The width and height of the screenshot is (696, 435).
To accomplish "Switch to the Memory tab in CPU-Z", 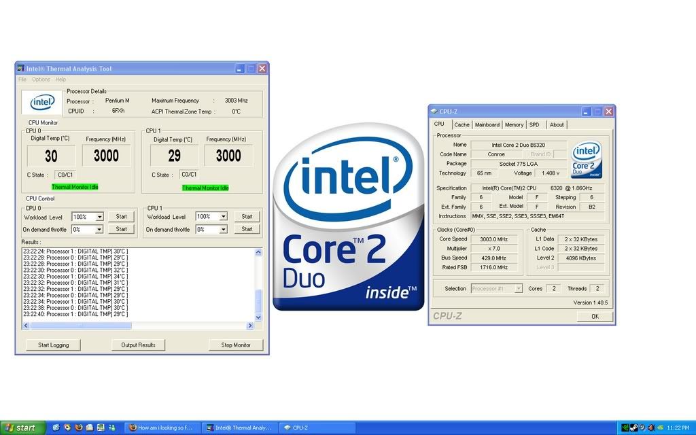I will 514,125.
